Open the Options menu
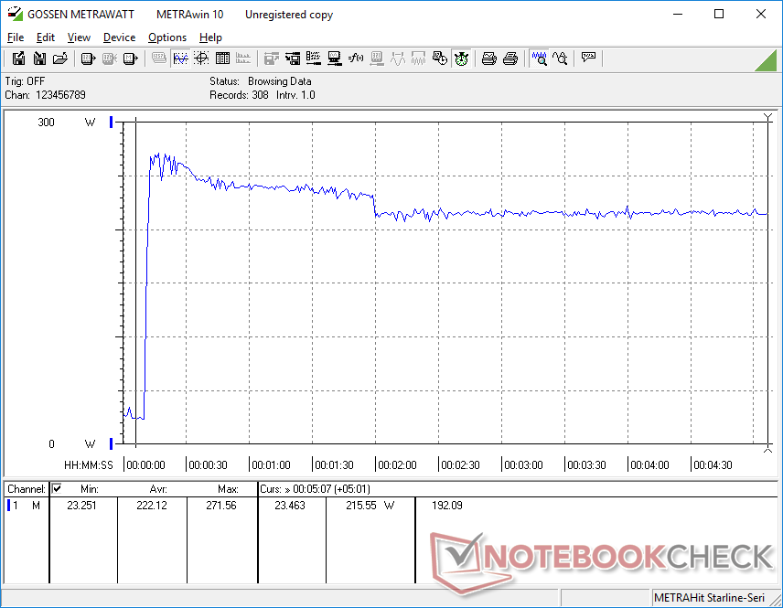This screenshot has width=783, height=608. pyautogui.click(x=167, y=37)
